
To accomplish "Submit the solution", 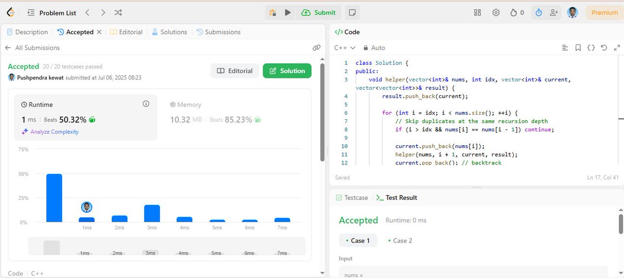I will point(319,12).
